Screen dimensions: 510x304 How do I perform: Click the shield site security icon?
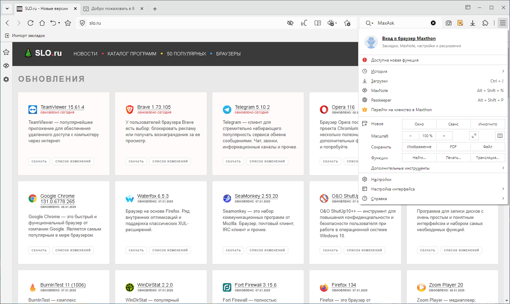(x=82, y=23)
